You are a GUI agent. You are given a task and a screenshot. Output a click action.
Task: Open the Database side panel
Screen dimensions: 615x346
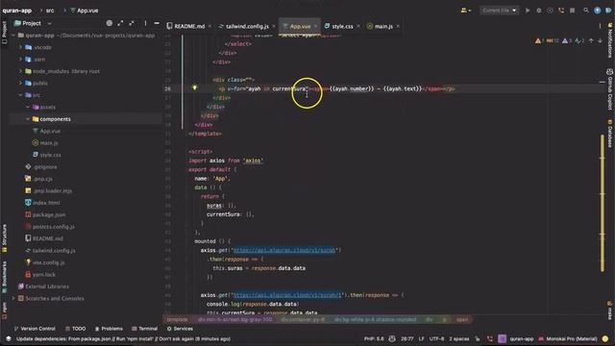click(x=610, y=134)
